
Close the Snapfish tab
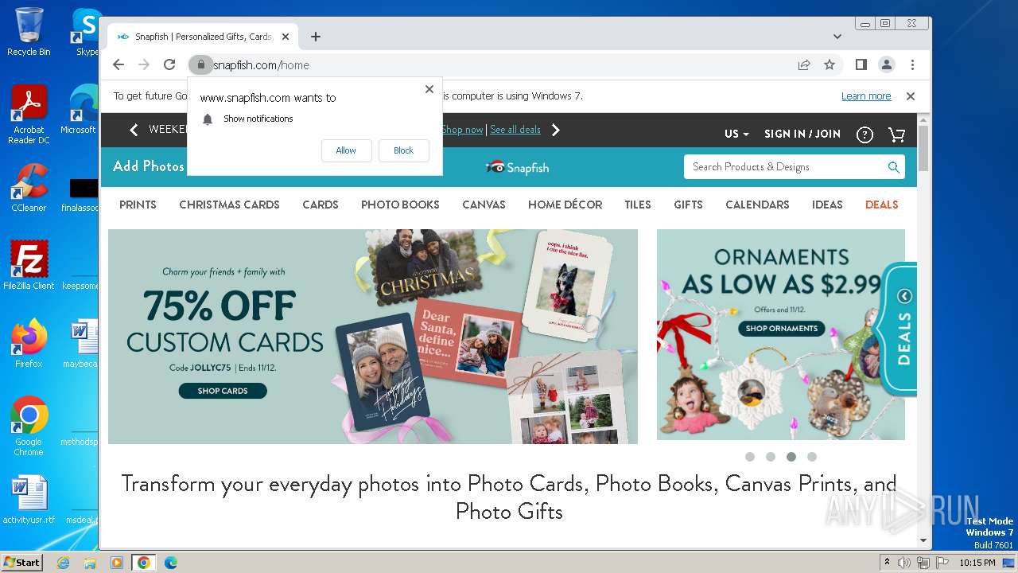286,37
